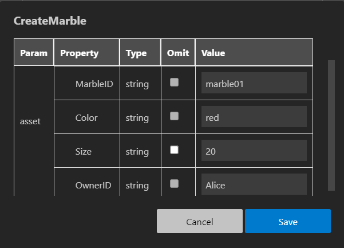344x248 pixels.
Task: Select the Property column header
Action: click(x=80, y=53)
